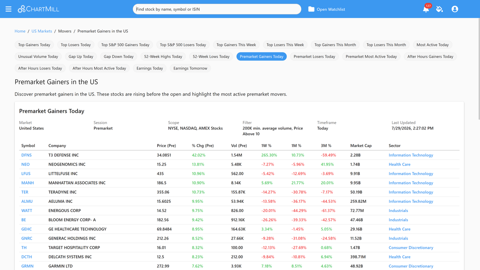Open Unusual Volume Today chip

point(38,56)
